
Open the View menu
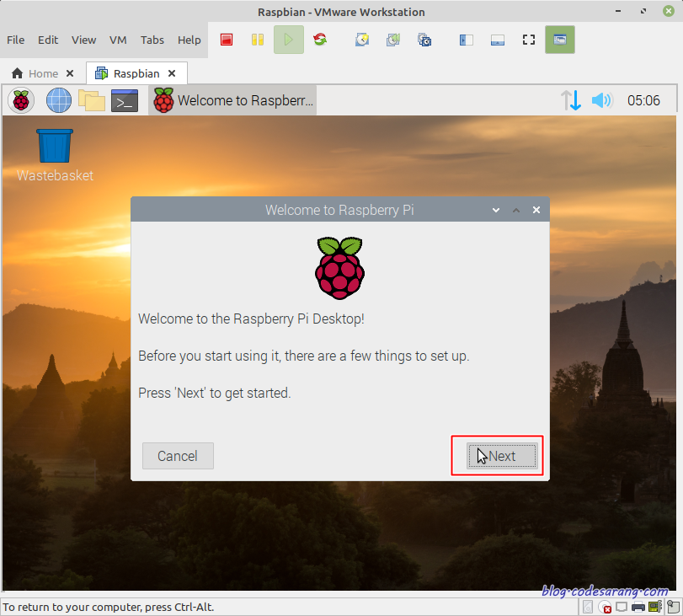[83, 40]
